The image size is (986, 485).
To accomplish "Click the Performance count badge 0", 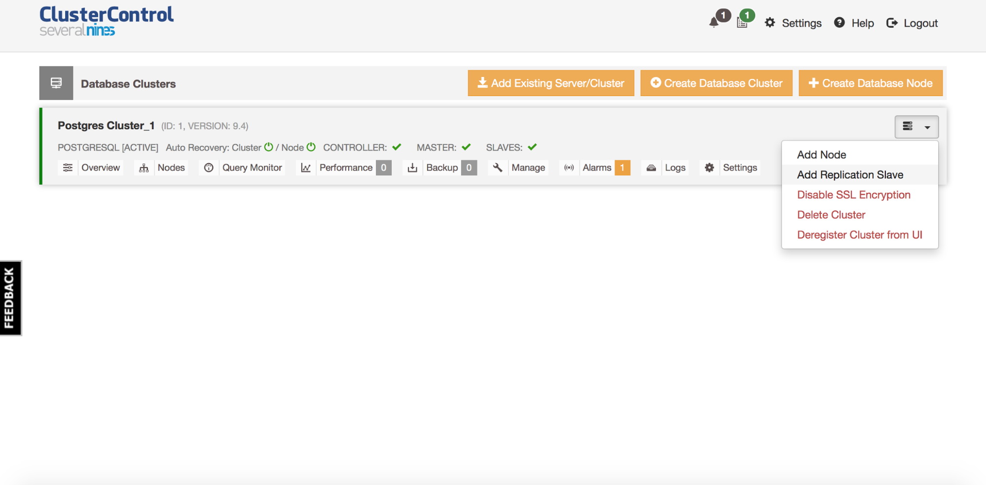I will [x=384, y=168].
